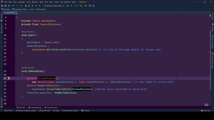Open the Performance Profiler tool window
Viewport: 214px width, 120px height.
(70, 111)
